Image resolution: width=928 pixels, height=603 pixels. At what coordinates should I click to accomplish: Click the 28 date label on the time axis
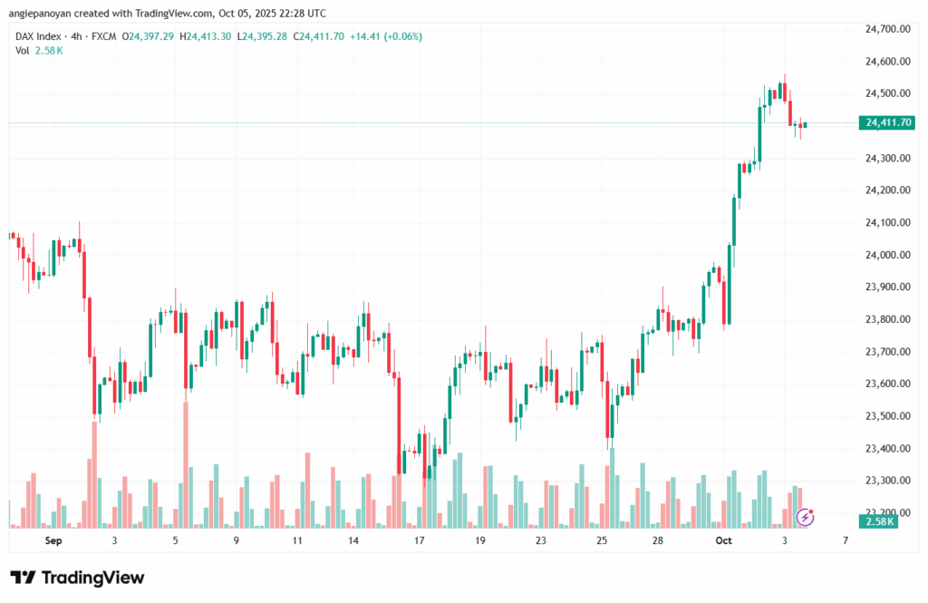coord(658,540)
